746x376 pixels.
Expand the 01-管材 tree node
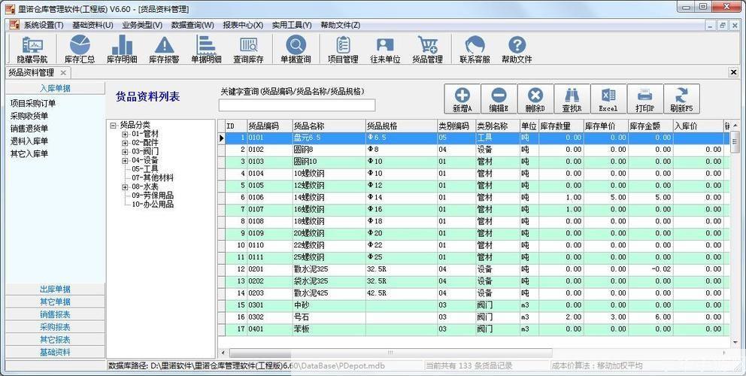[x=125, y=134]
